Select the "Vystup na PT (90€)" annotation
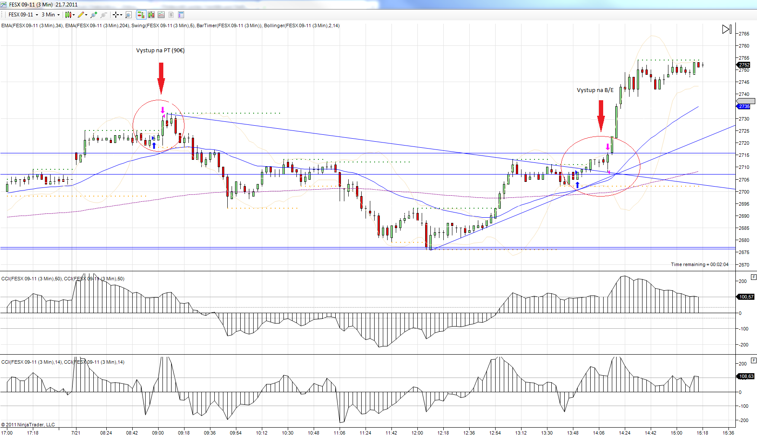Viewport: 757px width, 438px height. [x=160, y=51]
